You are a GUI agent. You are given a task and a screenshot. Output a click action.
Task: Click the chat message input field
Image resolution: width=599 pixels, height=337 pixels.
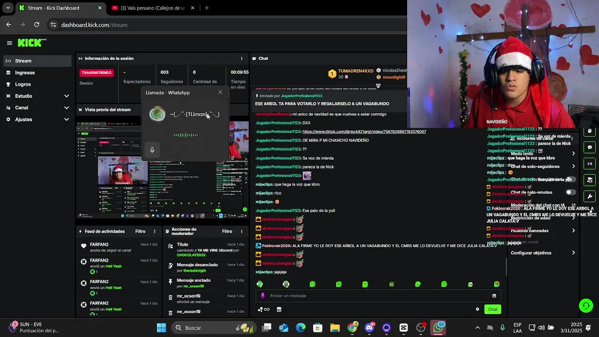378,296
